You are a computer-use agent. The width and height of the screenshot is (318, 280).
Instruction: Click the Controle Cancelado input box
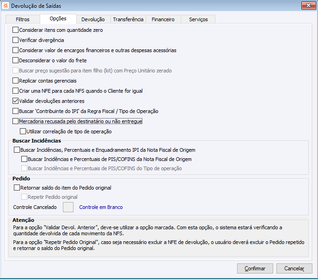click(x=68, y=207)
